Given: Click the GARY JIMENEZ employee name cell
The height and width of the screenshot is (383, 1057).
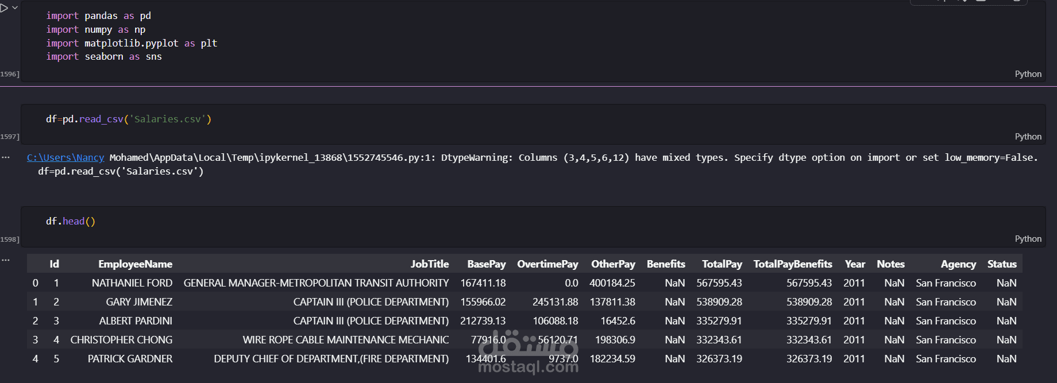Looking at the screenshot, I should (139, 302).
